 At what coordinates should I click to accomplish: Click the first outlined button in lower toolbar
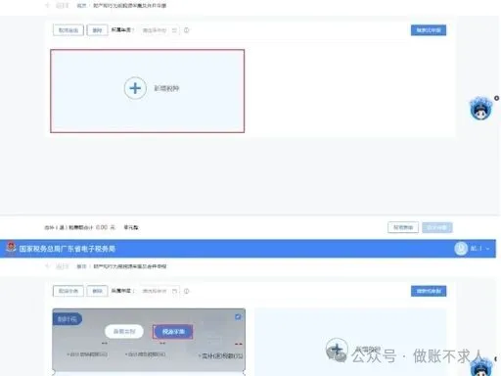(x=68, y=291)
